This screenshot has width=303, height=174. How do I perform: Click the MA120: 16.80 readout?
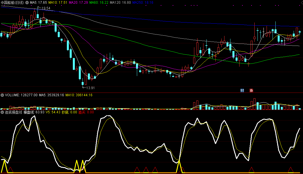point(120,3)
